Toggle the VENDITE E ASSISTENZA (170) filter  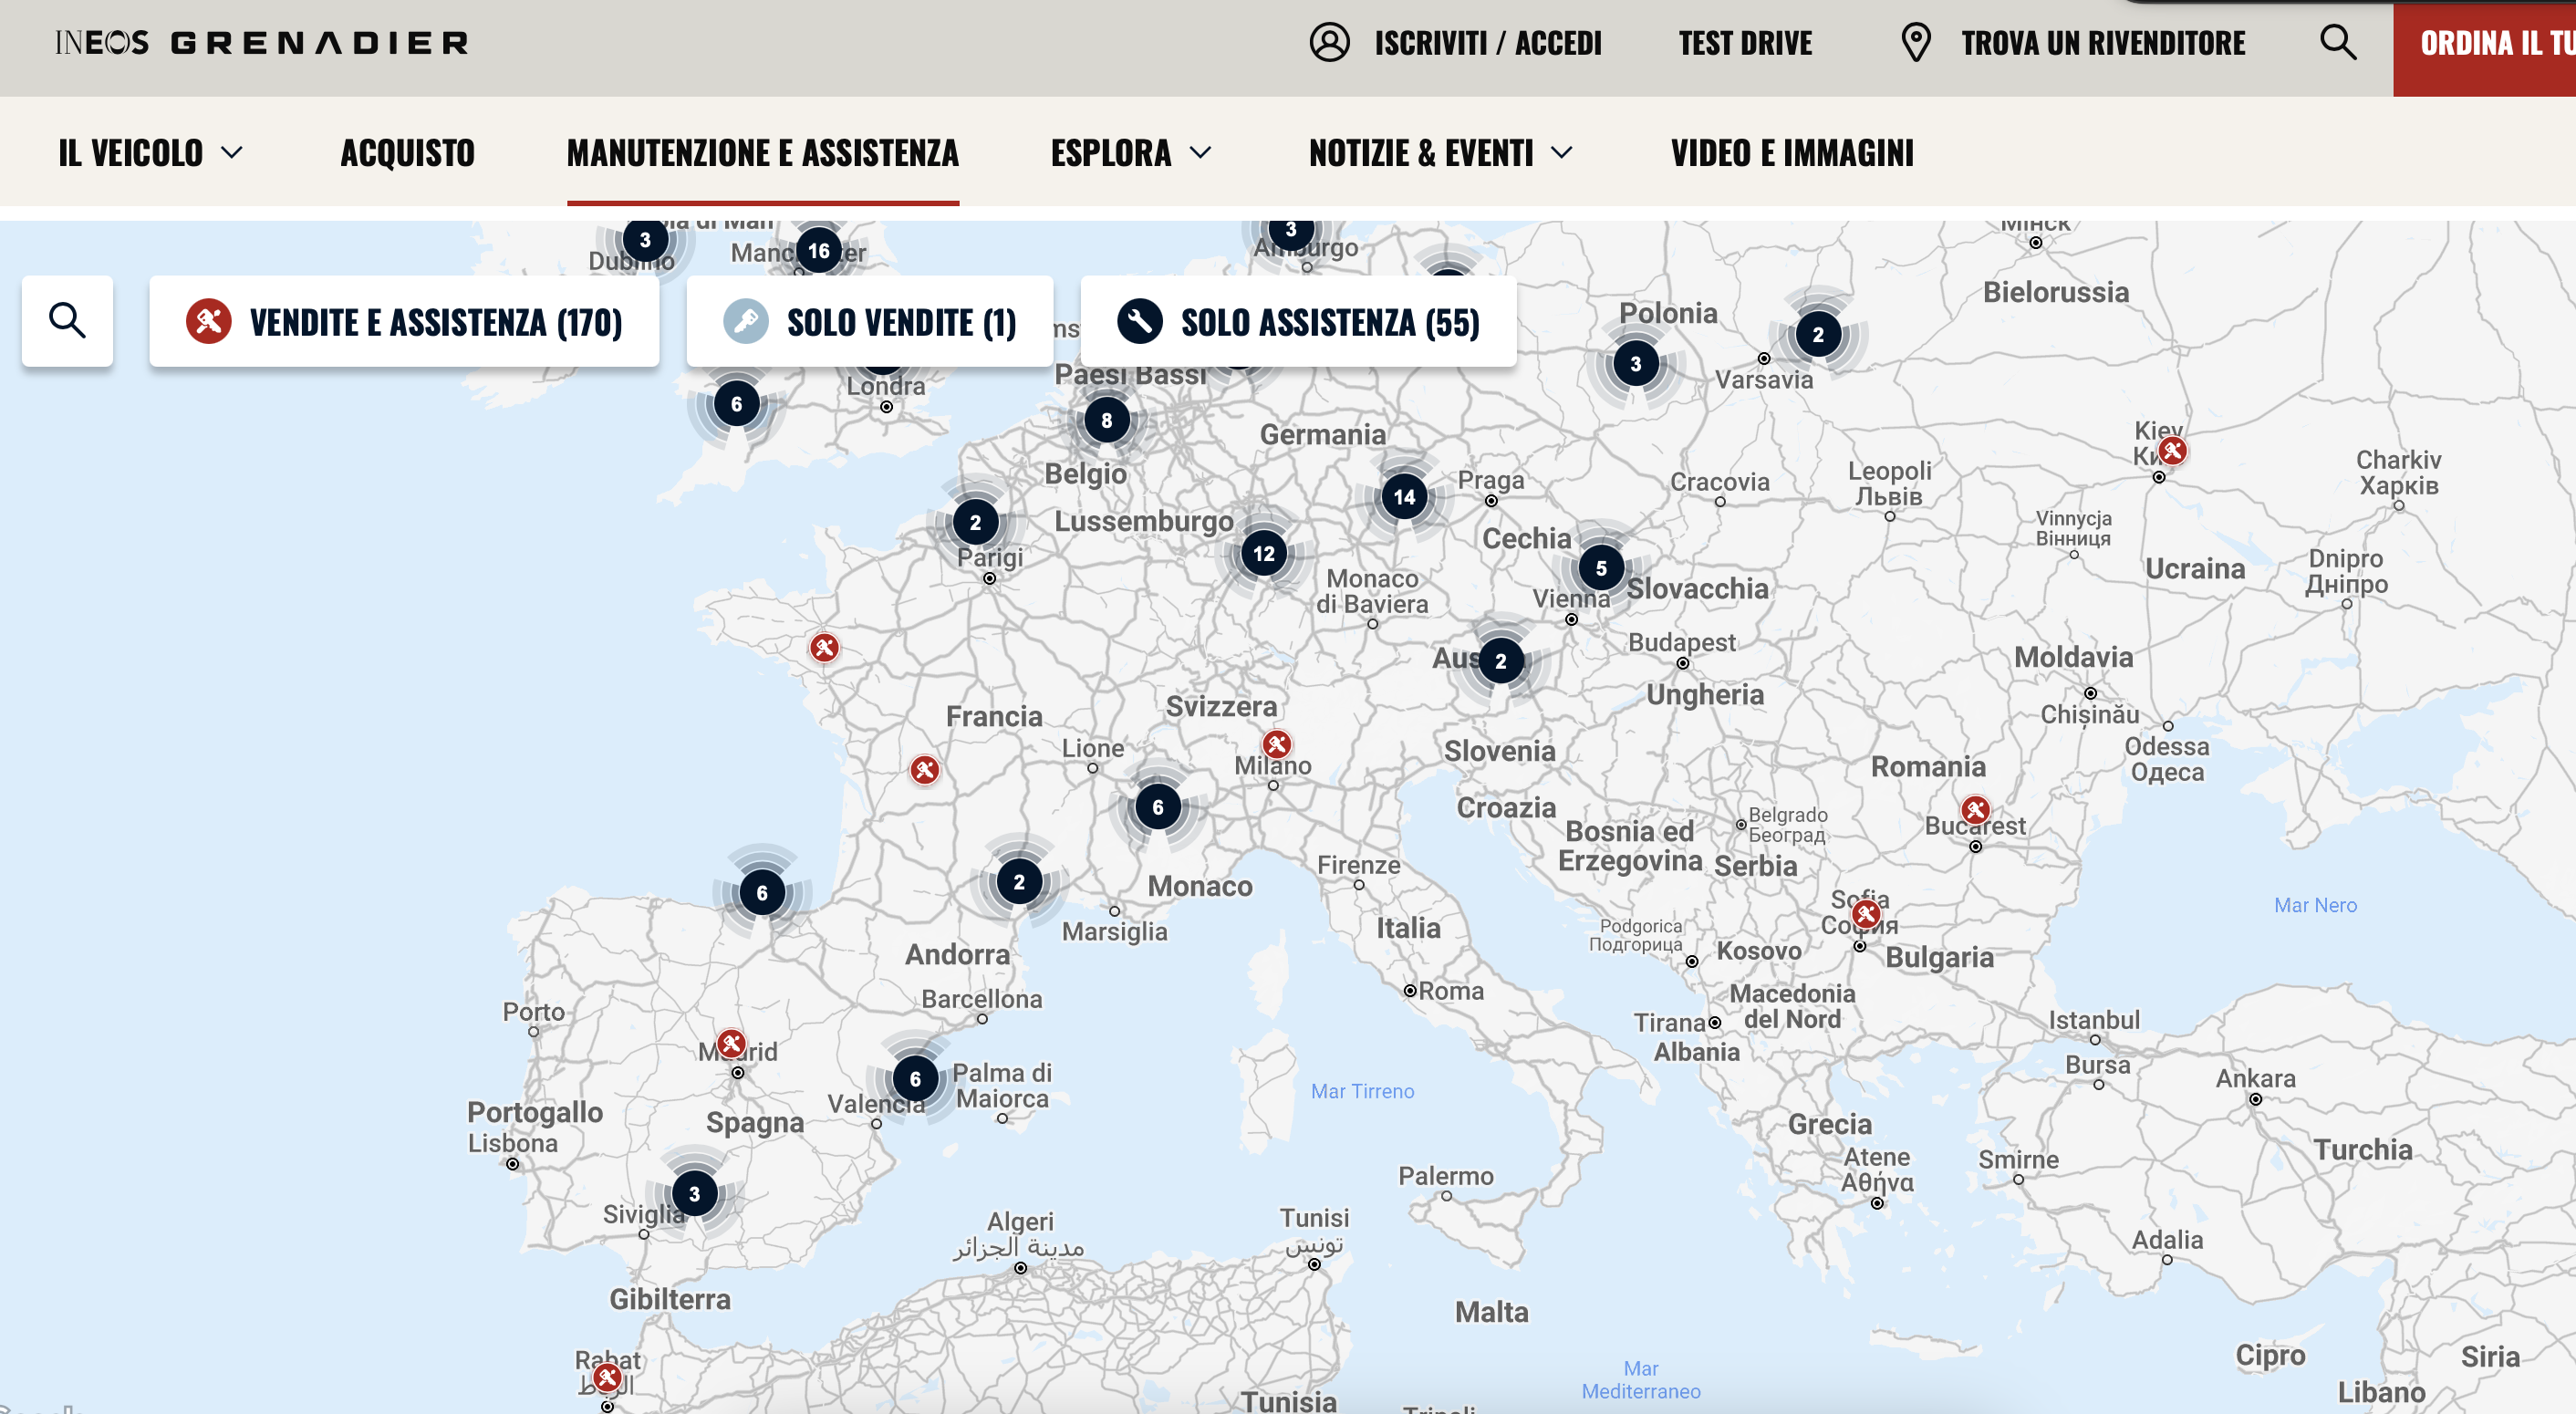tap(404, 322)
